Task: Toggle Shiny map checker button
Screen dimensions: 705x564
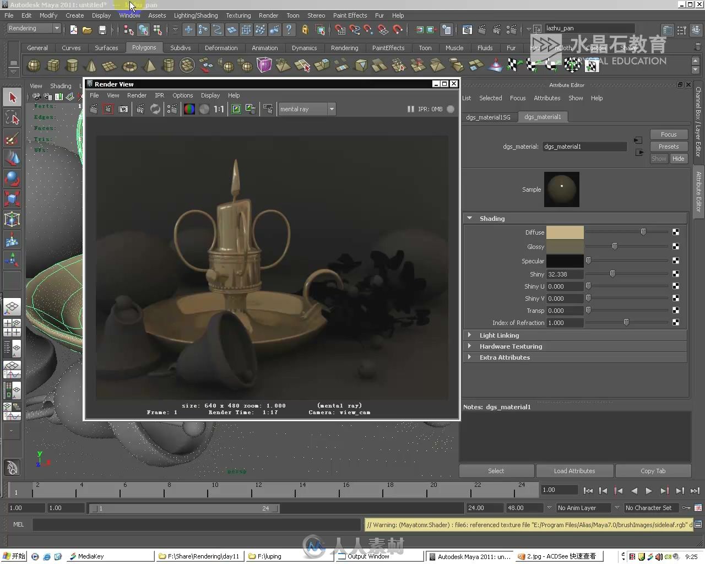Action: click(x=676, y=274)
